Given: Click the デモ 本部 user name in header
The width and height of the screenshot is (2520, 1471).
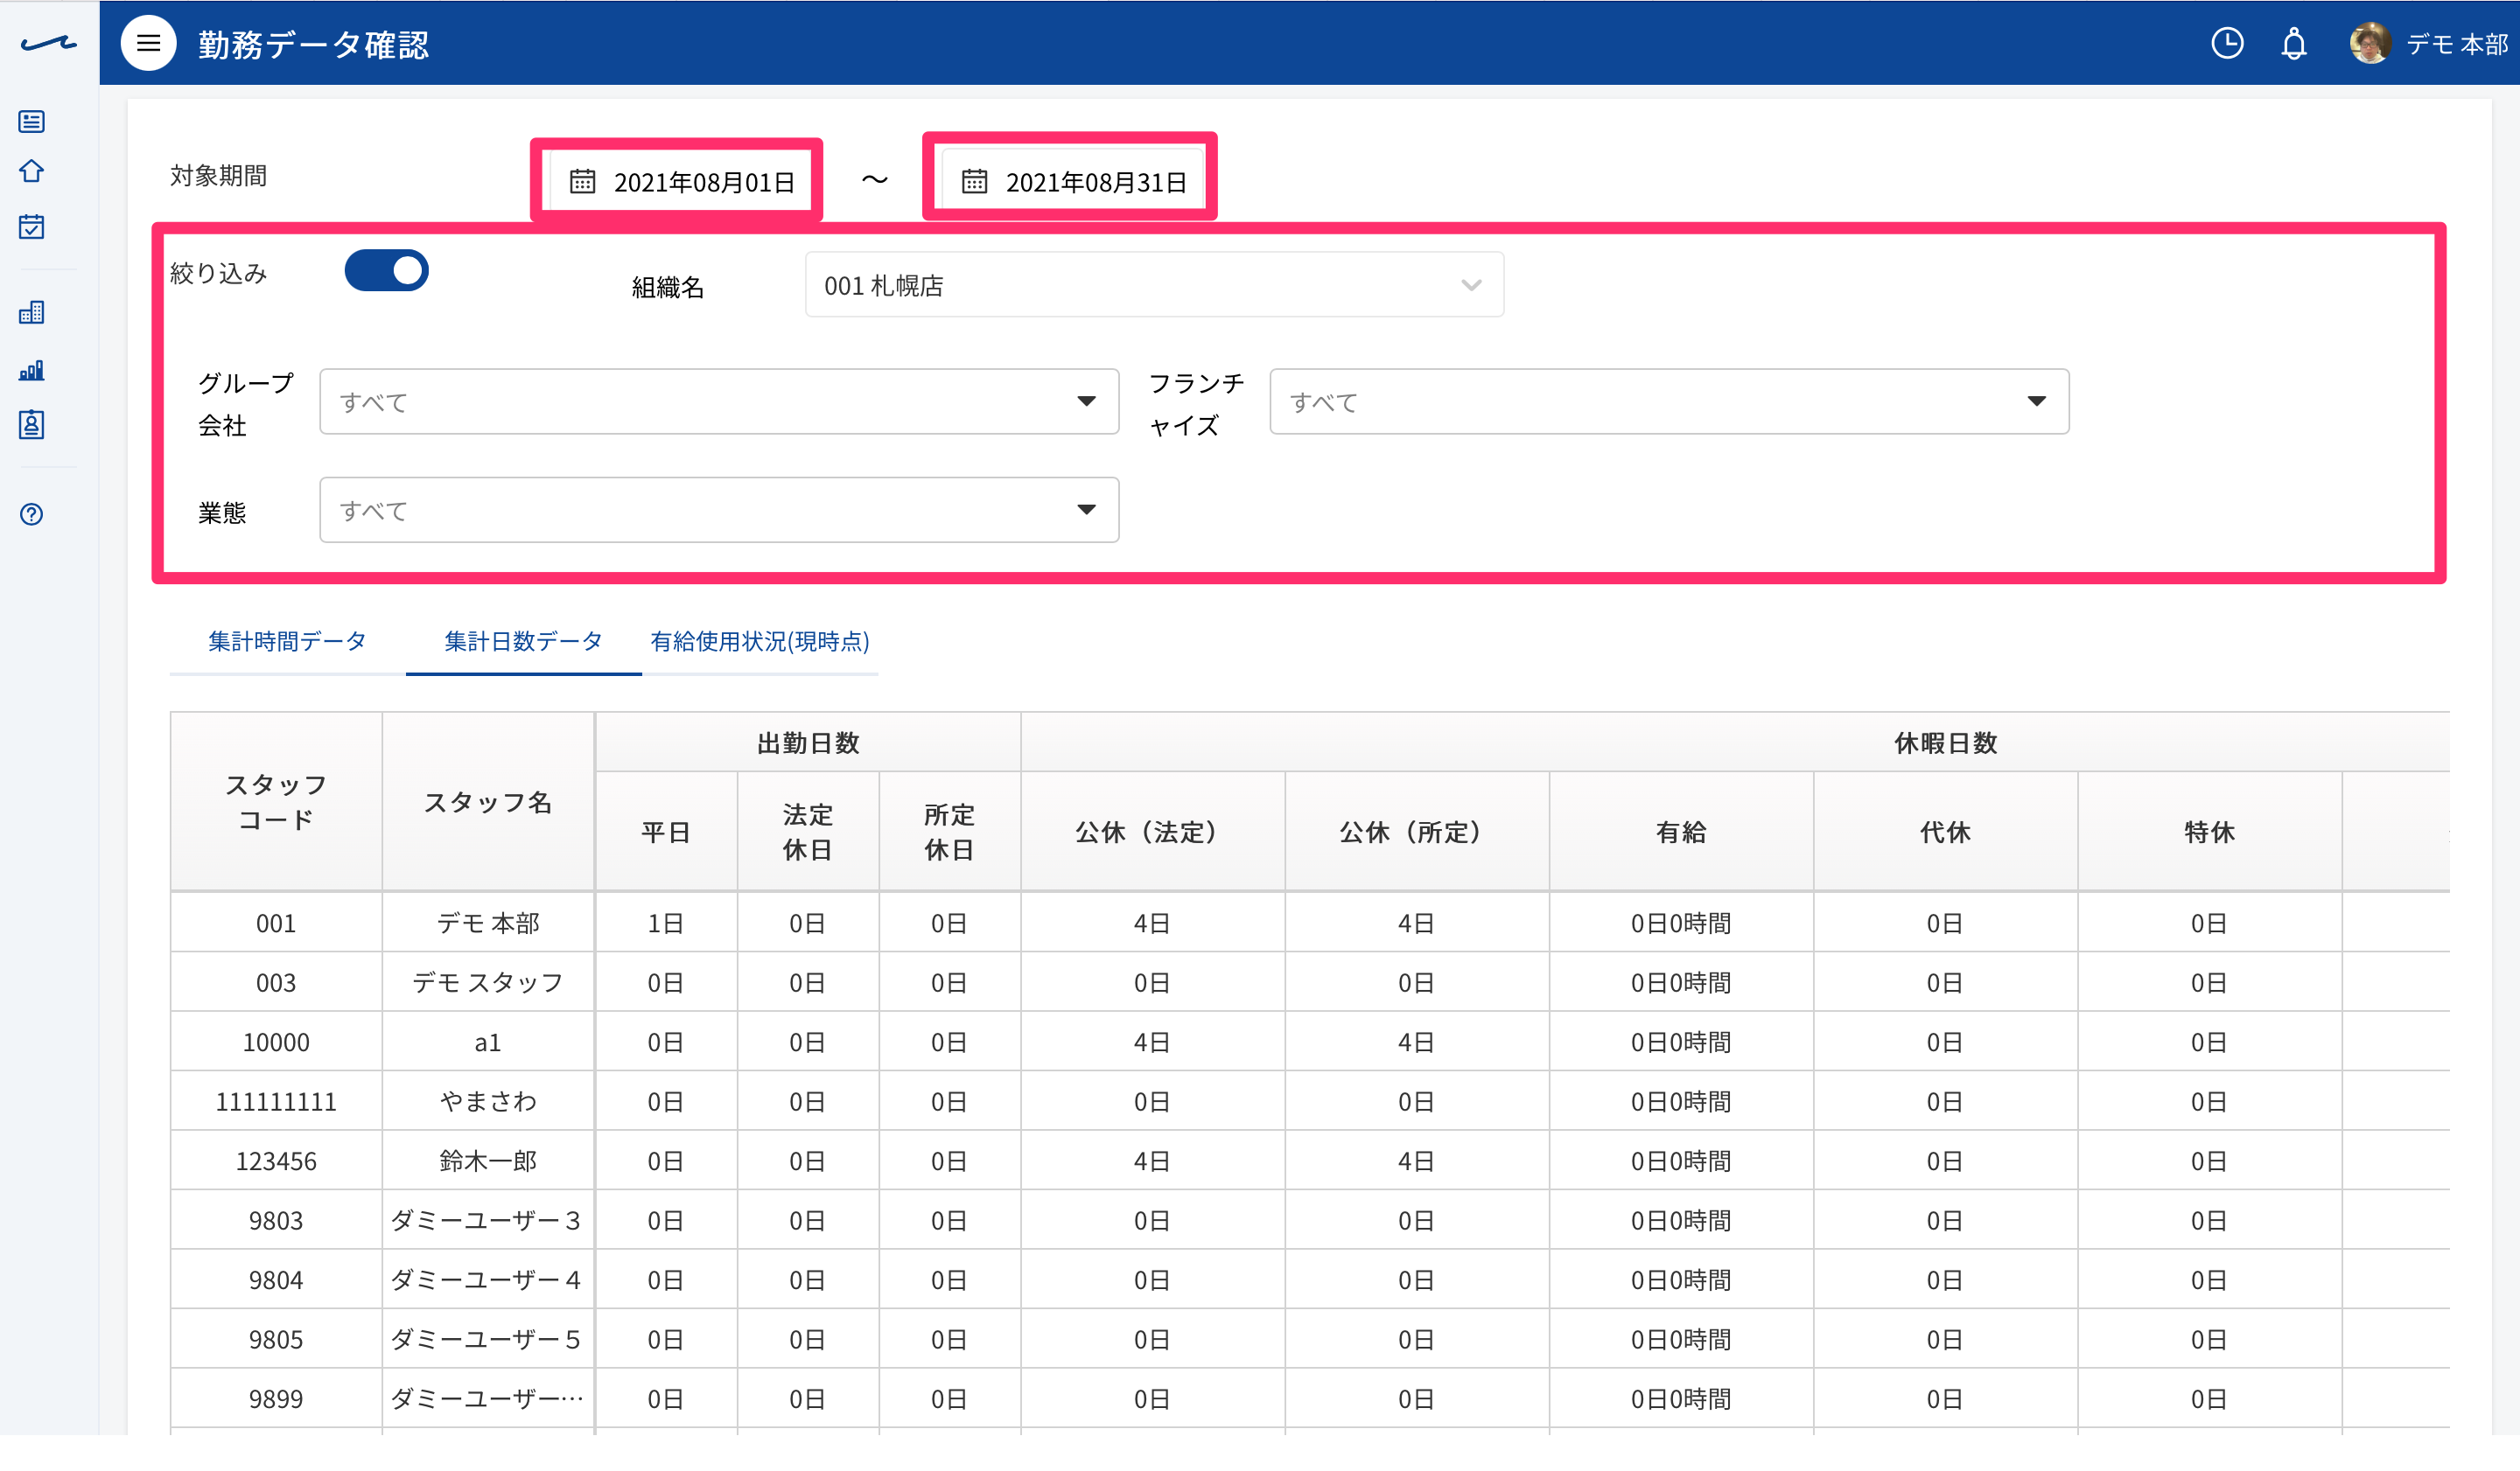Looking at the screenshot, I should 2456,44.
